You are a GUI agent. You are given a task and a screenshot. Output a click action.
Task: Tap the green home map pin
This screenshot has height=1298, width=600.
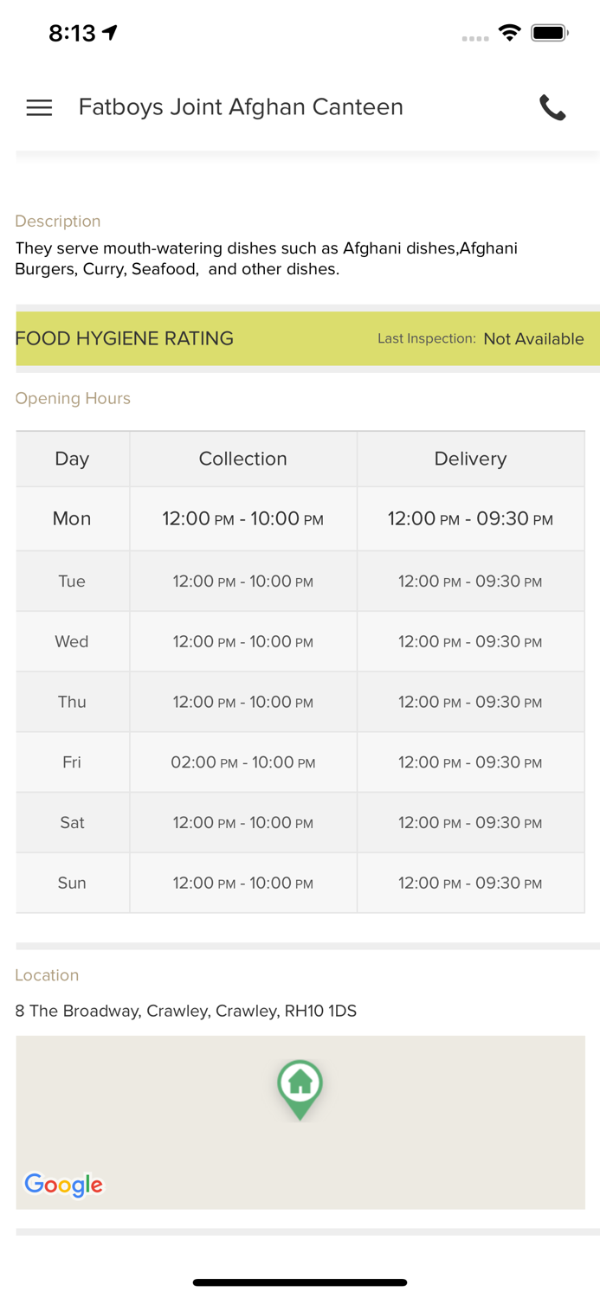tap(300, 1087)
